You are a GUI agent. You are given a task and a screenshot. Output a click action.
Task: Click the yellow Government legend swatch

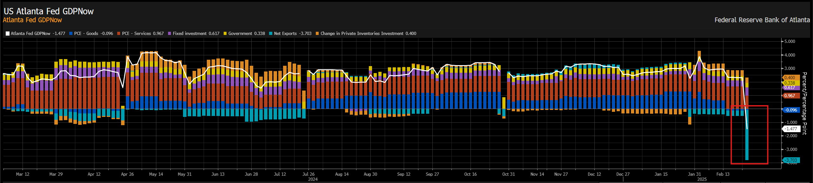click(225, 33)
